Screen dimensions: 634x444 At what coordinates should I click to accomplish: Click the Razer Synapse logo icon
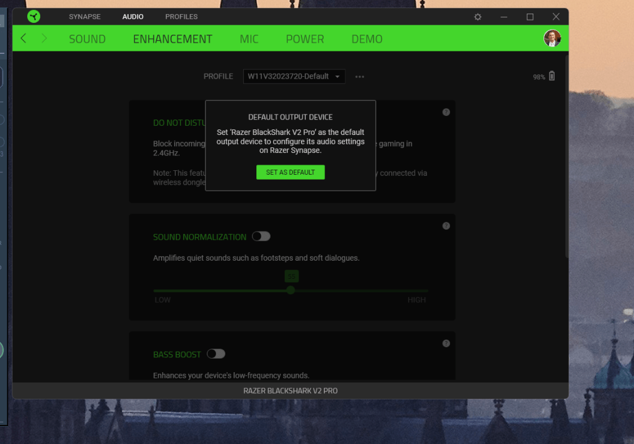point(33,17)
